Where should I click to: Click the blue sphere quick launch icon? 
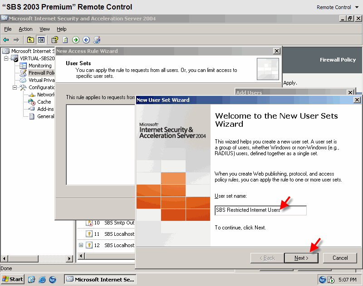tap(53, 280)
